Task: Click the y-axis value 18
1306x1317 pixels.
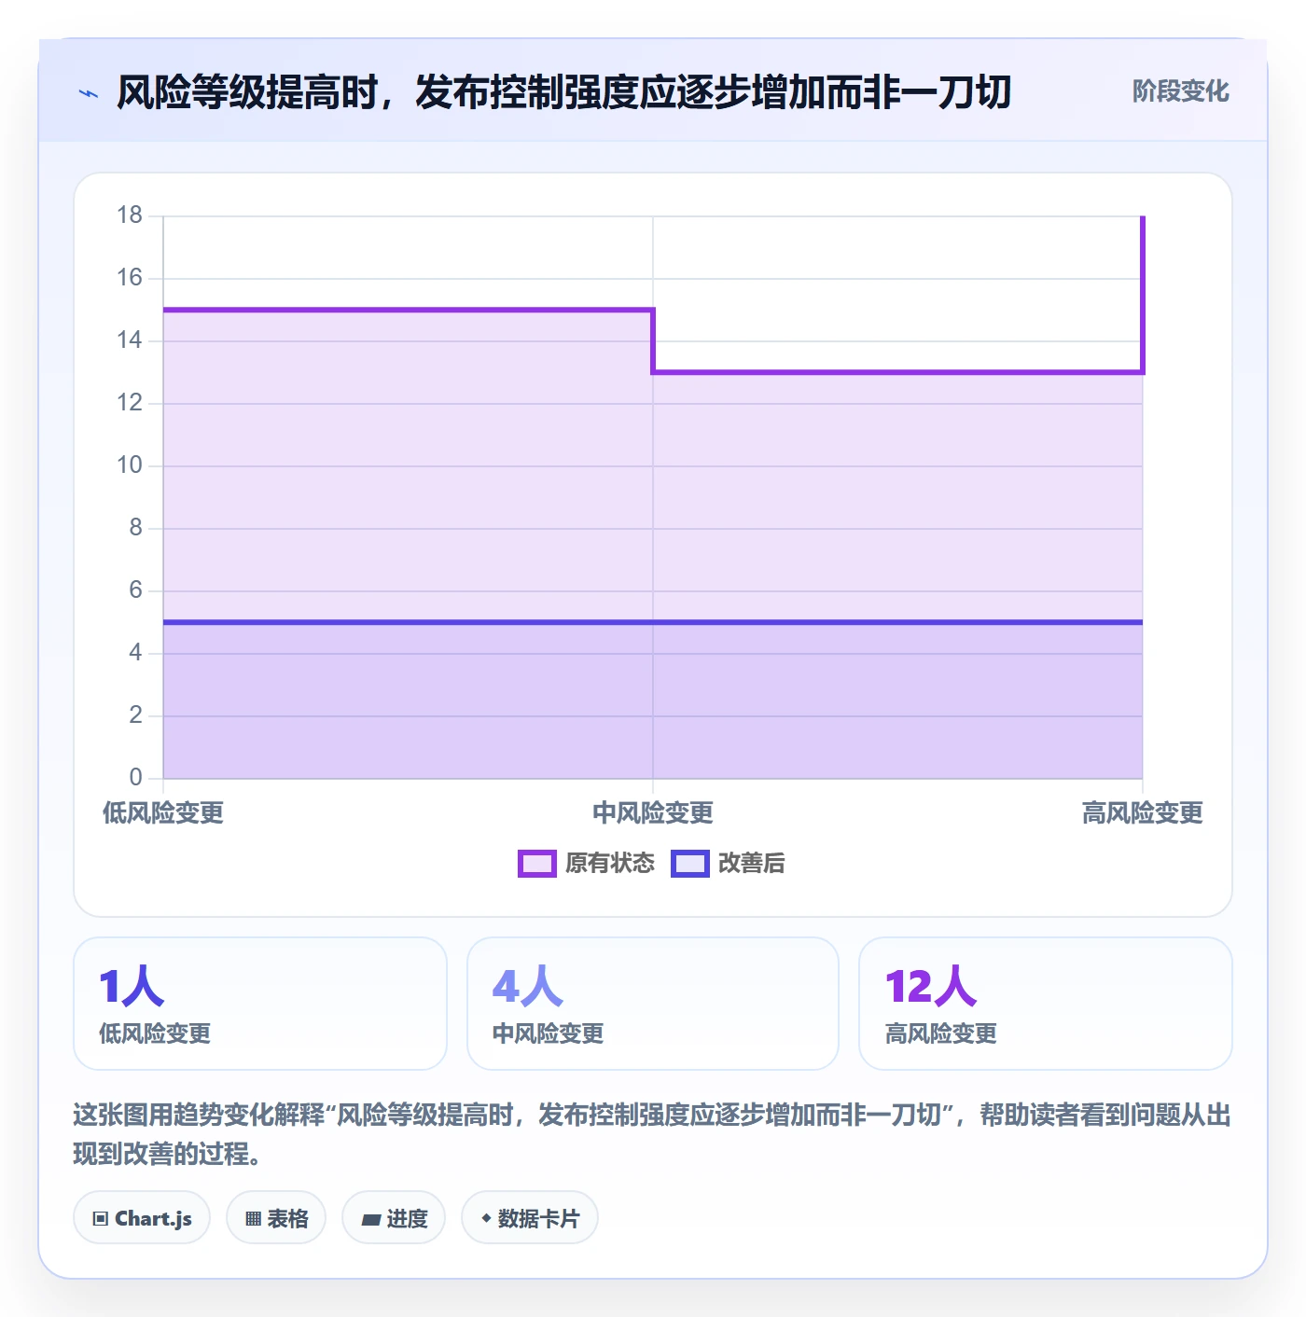Action: [130, 215]
